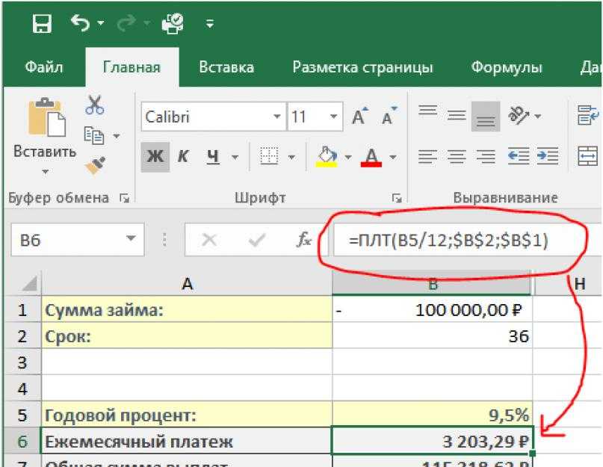Screen dimensions: 603x467
Task: Click the Cancel X formula button
Action: (209, 240)
